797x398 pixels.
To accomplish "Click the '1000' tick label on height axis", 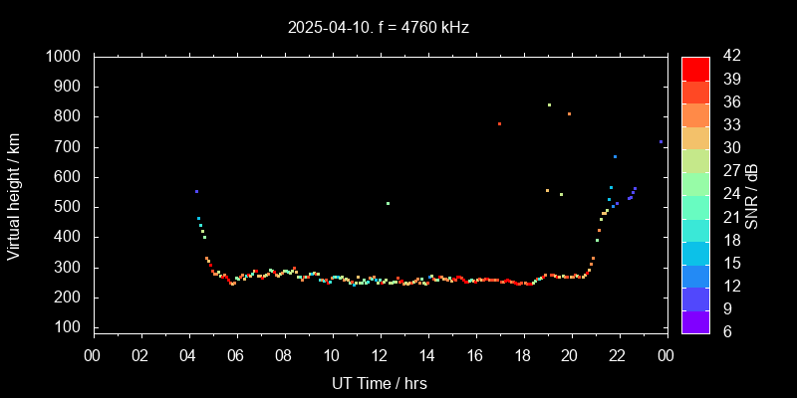I will (x=66, y=58).
